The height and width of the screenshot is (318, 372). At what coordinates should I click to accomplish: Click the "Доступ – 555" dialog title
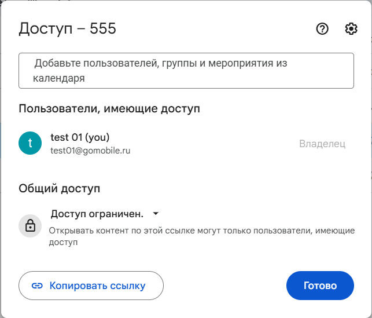pos(68,28)
